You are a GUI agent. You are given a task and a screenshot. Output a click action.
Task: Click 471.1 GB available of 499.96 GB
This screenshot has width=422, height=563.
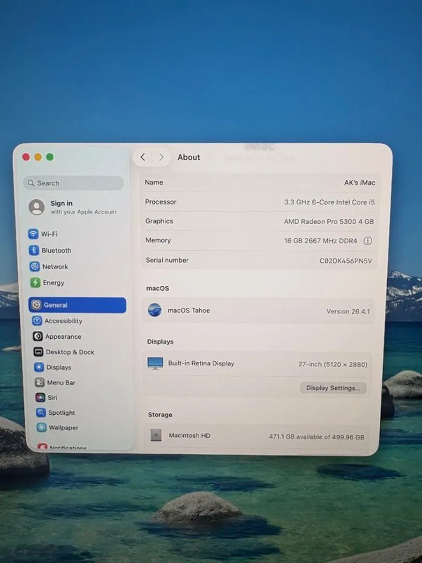[x=316, y=437]
